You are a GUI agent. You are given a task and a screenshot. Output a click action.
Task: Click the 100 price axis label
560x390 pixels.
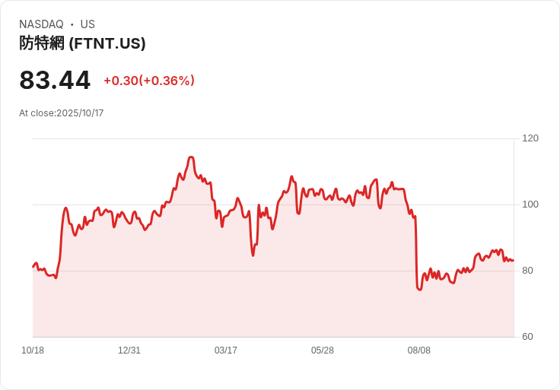point(530,205)
